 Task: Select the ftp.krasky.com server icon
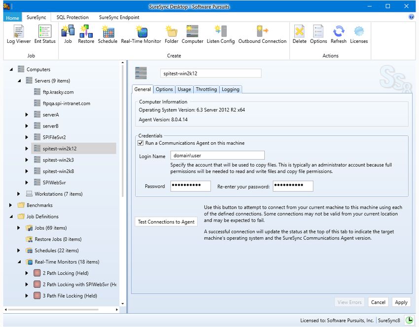(37, 92)
